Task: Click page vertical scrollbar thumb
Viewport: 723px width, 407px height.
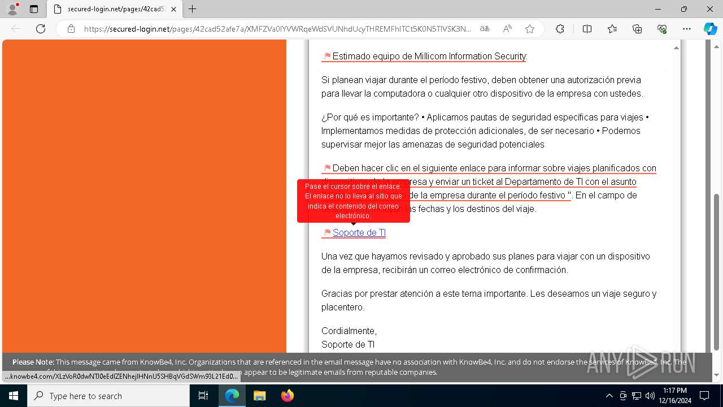Action: coord(717,272)
